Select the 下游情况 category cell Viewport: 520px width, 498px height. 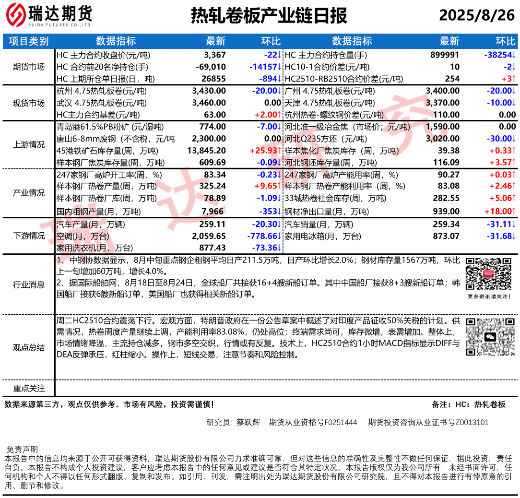[28, 236]
